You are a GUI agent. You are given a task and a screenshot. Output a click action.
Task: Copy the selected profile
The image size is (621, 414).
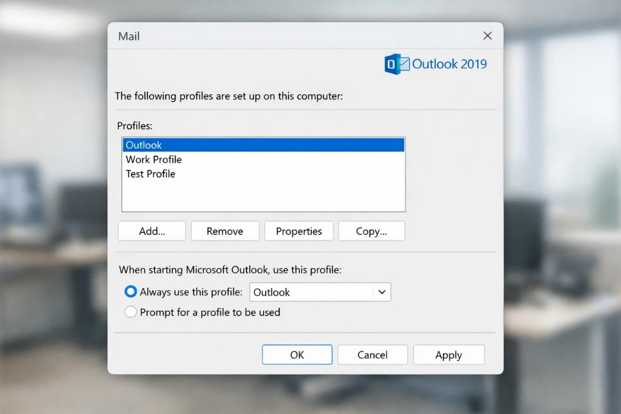coord(372,231)
